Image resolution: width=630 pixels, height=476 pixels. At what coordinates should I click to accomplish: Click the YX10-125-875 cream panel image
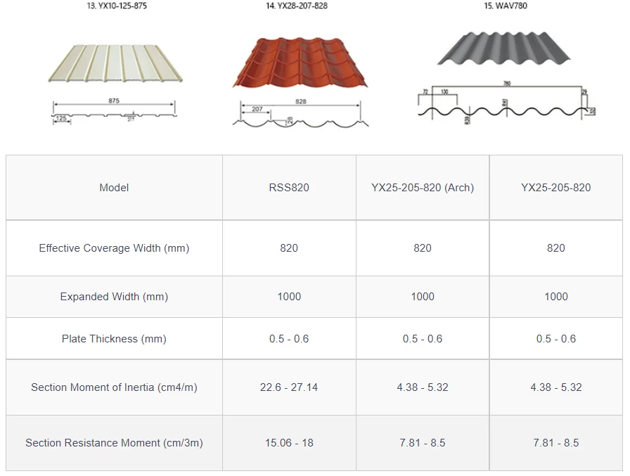click(x=115, y=63)
